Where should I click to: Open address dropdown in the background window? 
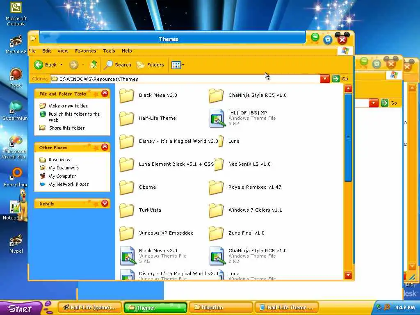(x=373, y=103)
